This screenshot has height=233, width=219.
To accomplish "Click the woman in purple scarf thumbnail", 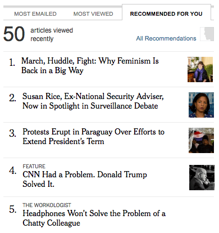I will [x=200, y=69].
